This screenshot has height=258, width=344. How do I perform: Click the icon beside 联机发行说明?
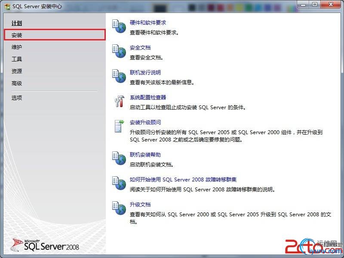[x=119, y=76]
